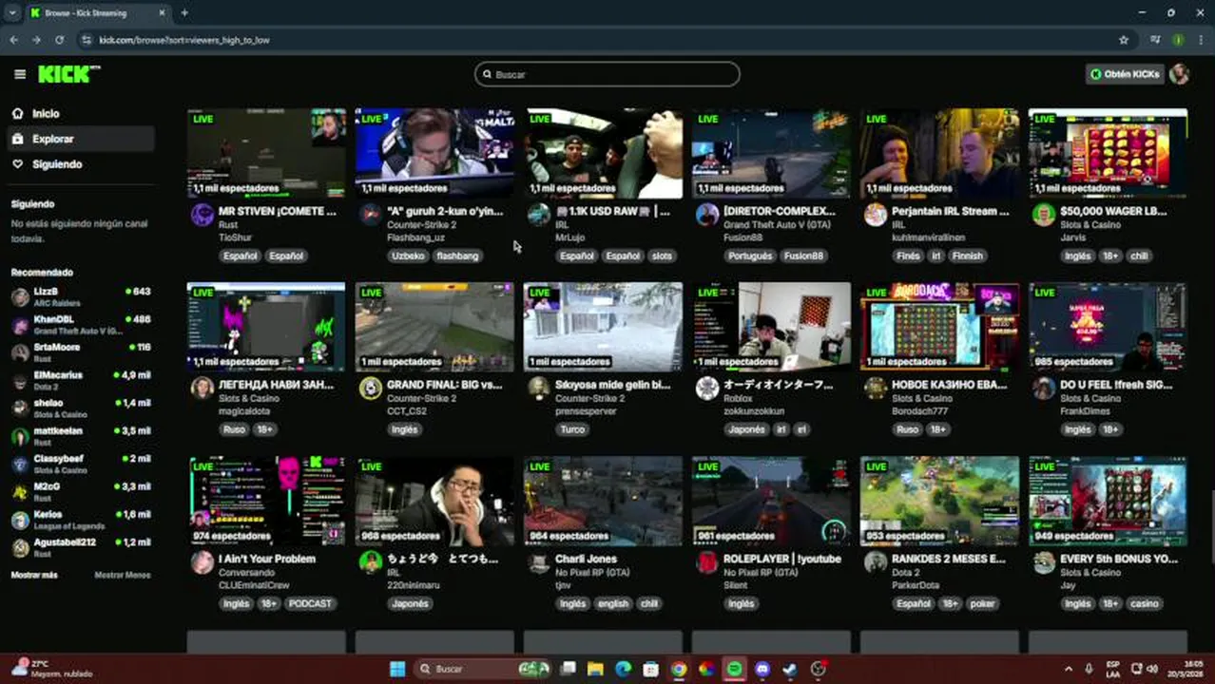Open Spotify from the taskbar
1215x684 pixels.
734,669
